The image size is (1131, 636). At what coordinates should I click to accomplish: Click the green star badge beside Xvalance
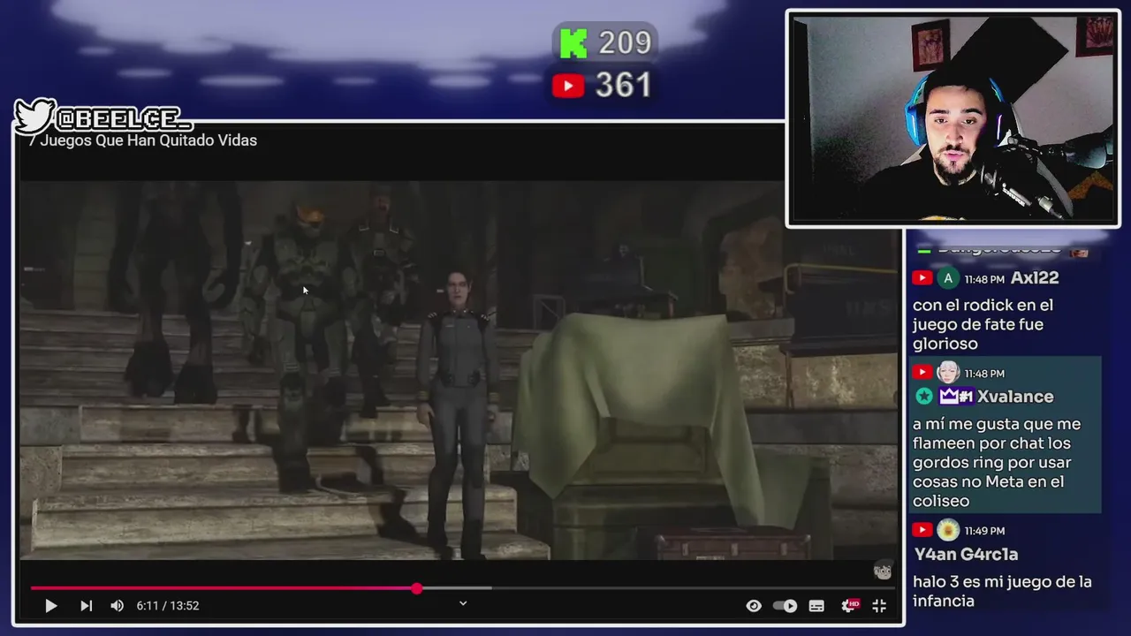click(x=924, y=397)
